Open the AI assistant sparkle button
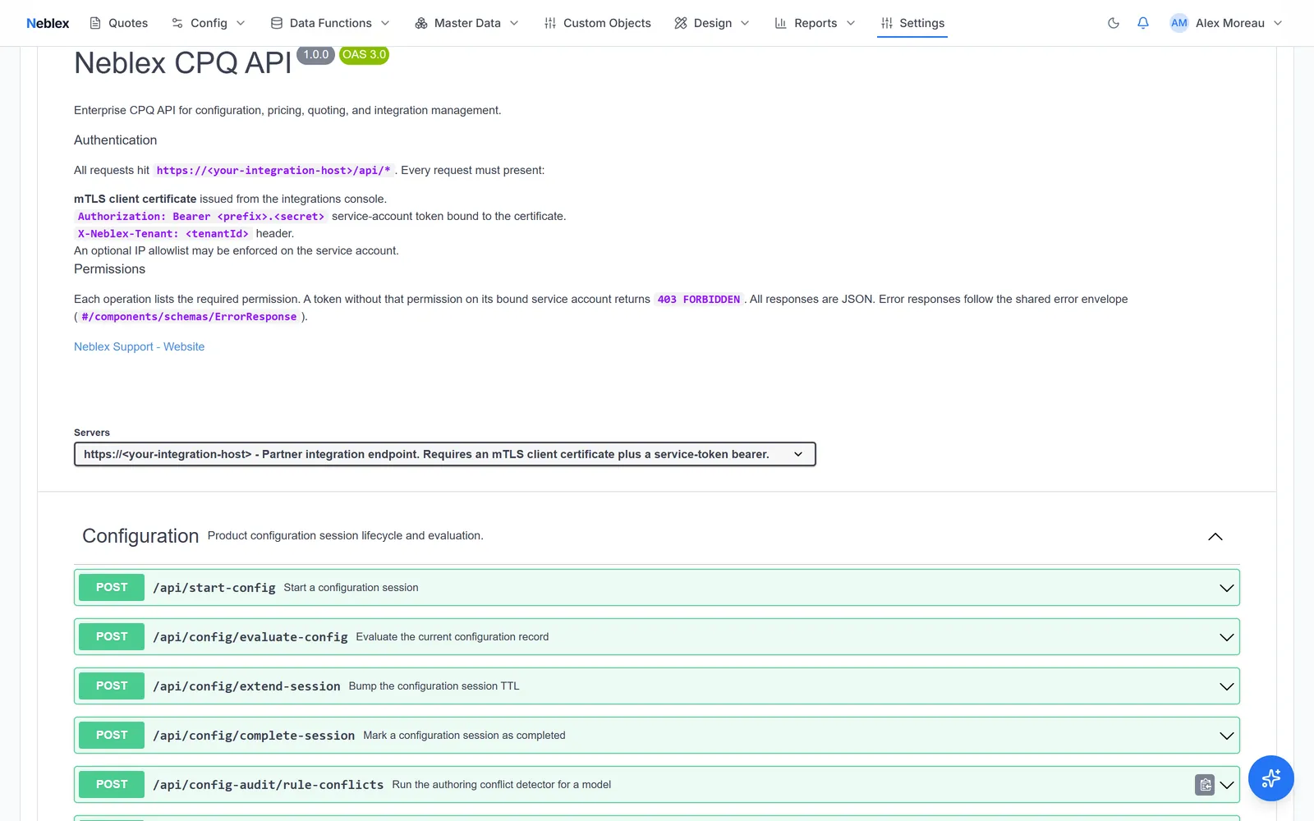Viewport: 1314px width, 821px height. 1271,778
